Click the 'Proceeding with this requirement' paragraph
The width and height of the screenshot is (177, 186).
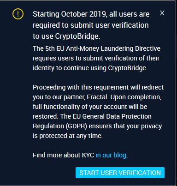coord(98,112)
